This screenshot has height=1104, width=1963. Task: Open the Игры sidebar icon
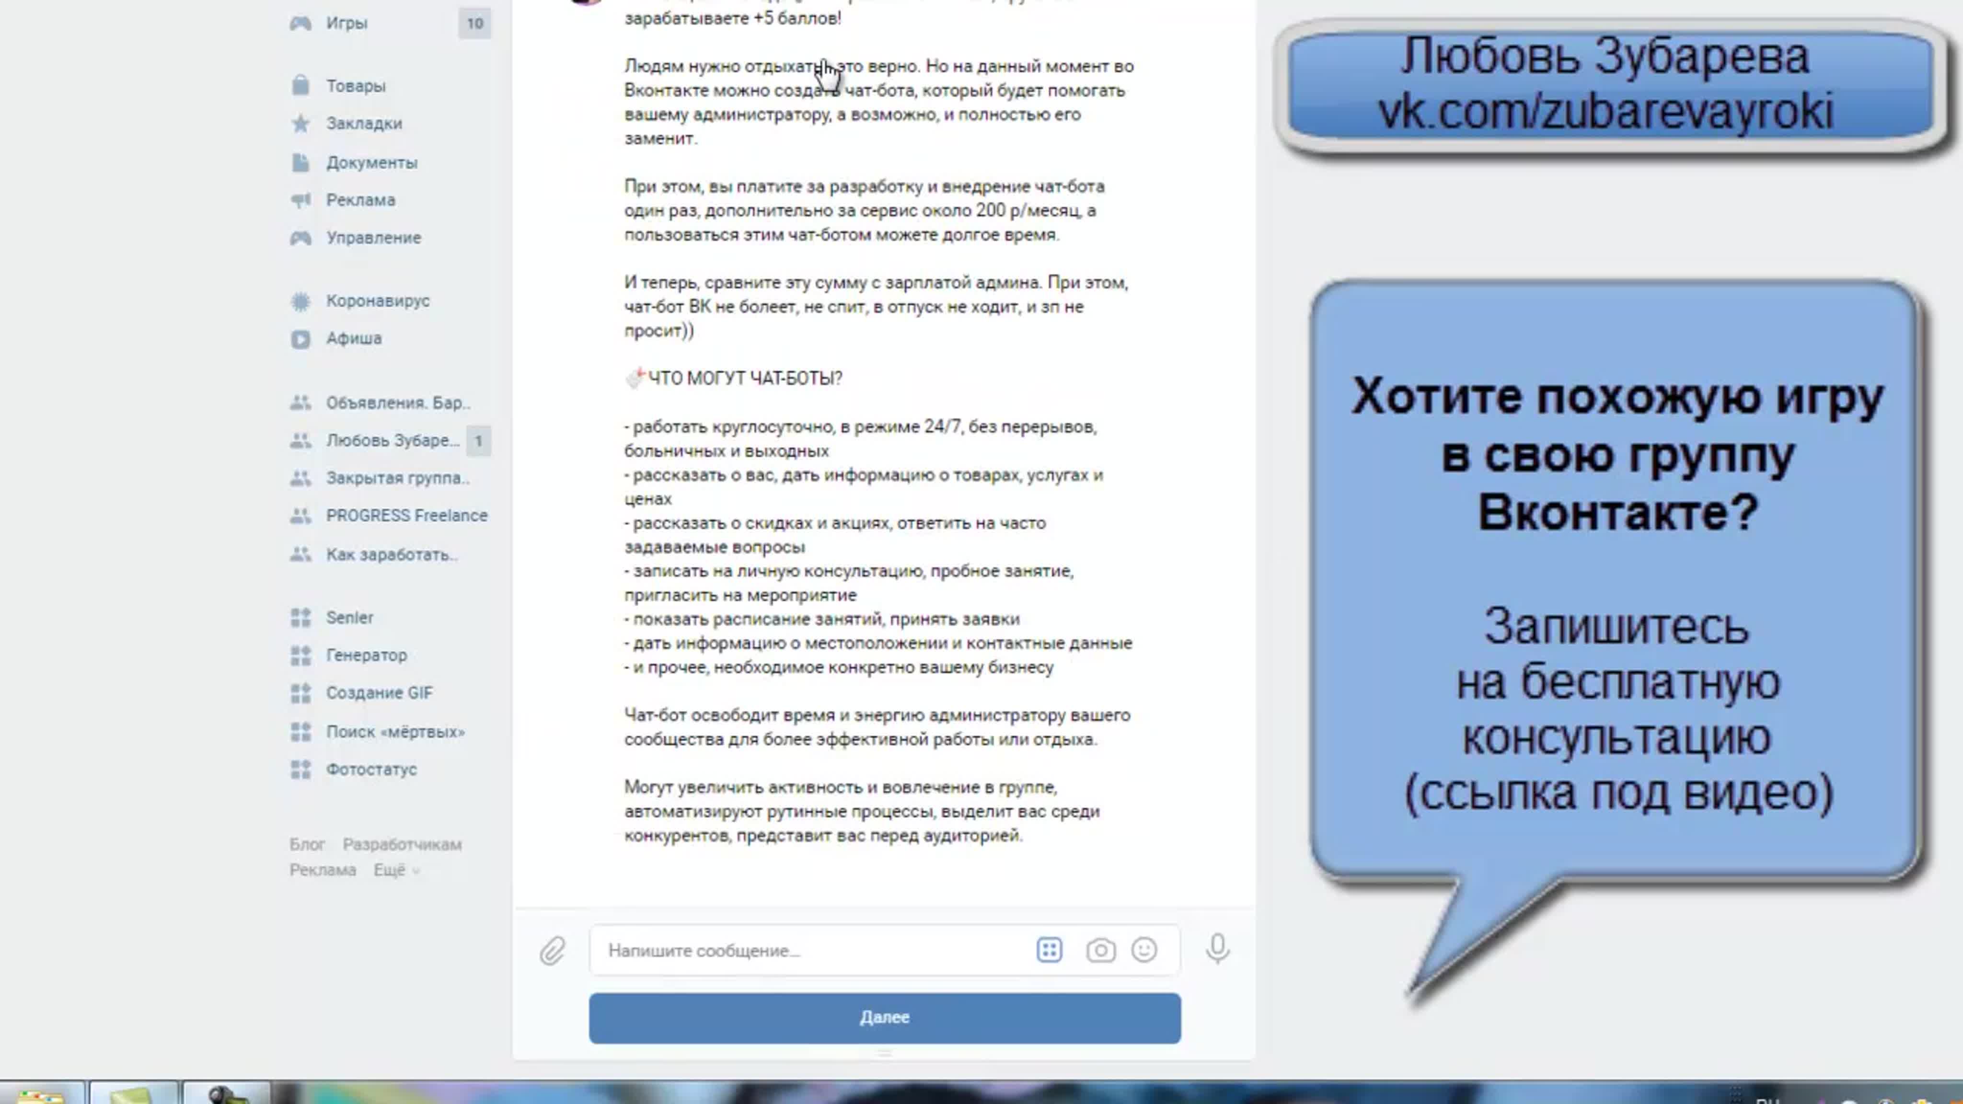(300, 23)
